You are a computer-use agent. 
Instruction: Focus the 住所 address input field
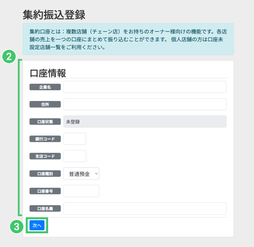click(145, 104)
